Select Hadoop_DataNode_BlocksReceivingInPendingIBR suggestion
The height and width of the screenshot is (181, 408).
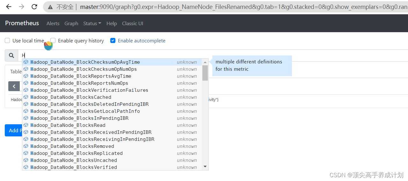point(112,139)
